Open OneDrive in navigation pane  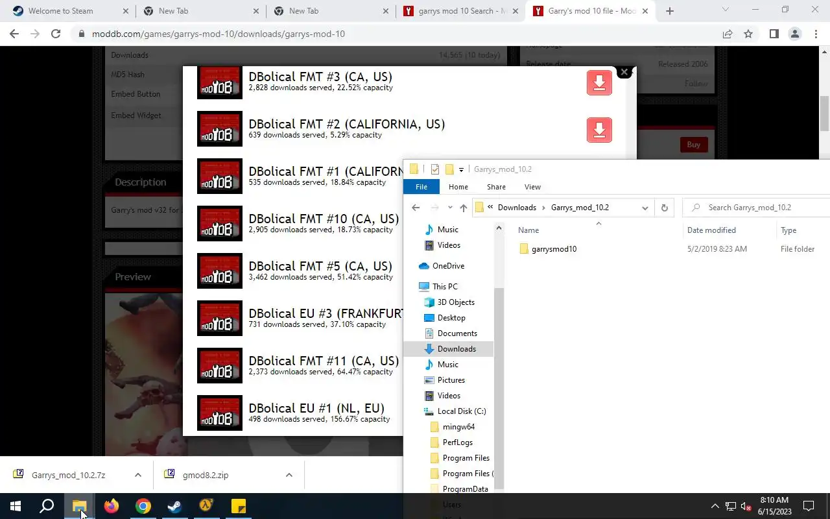pyautogui.click(x=448, y=266)
